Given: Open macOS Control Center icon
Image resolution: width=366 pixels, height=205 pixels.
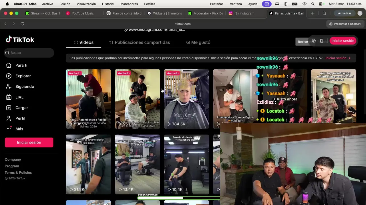Looking at the screenshot, I should pos(321,4).
